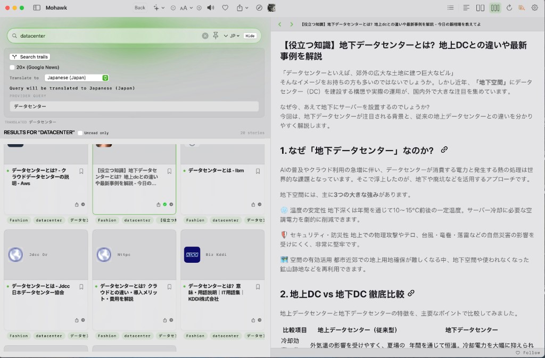
Task: Click the KDDI logo thumbnail
Action: 192,254
